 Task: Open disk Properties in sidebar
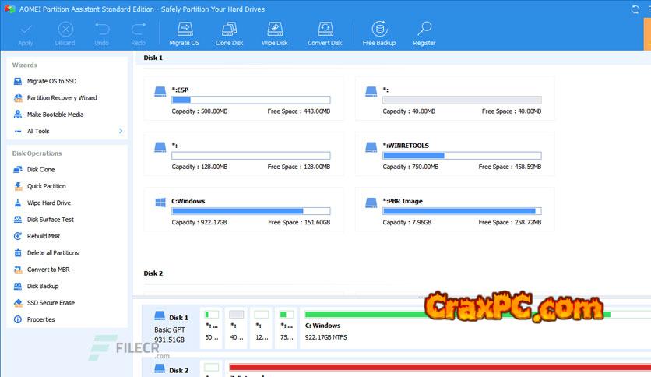(40, 319)
